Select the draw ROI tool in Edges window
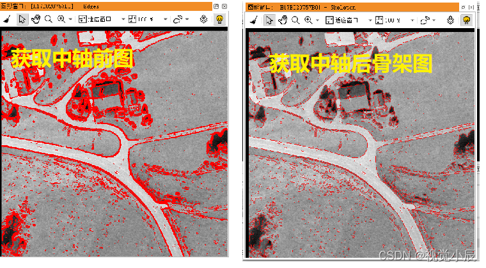 (178, 20)
